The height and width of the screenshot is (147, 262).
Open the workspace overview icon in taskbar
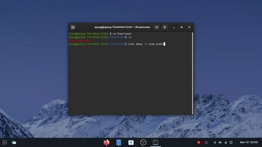coord(14,143)
